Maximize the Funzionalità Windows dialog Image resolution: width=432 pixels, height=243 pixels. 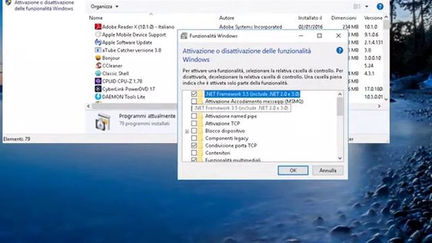pos(319,36)
